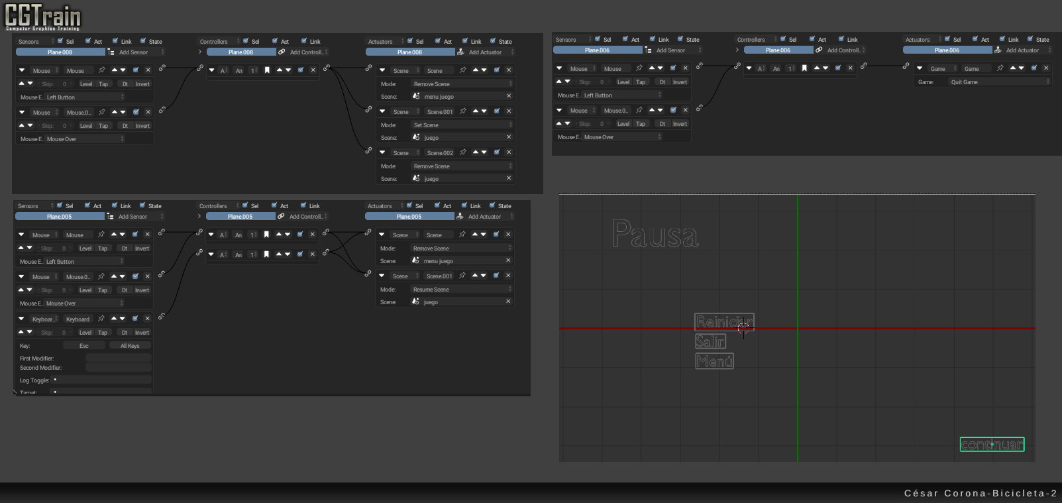This screenshot has width=1062, height=503.
Task: Click the Plane.006 controller bookmark icon
Action: (804, 68)
